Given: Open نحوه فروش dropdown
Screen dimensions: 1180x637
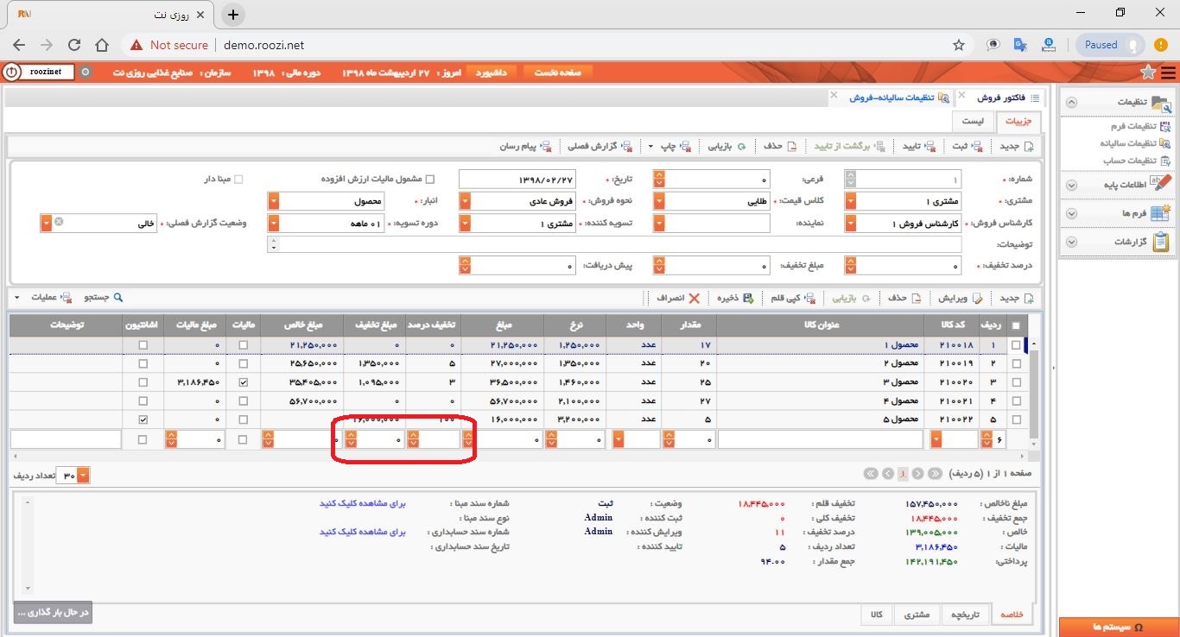Looking at the screenshot, I should tap(465, 201).
